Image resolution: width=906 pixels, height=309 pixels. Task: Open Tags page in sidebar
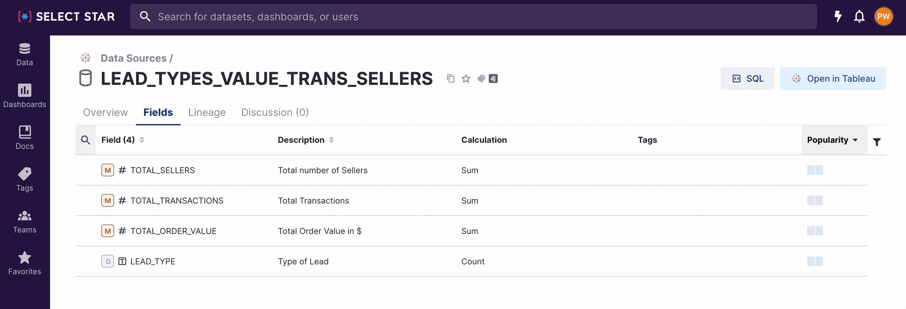pyautogui.click(x=24, y=180)
